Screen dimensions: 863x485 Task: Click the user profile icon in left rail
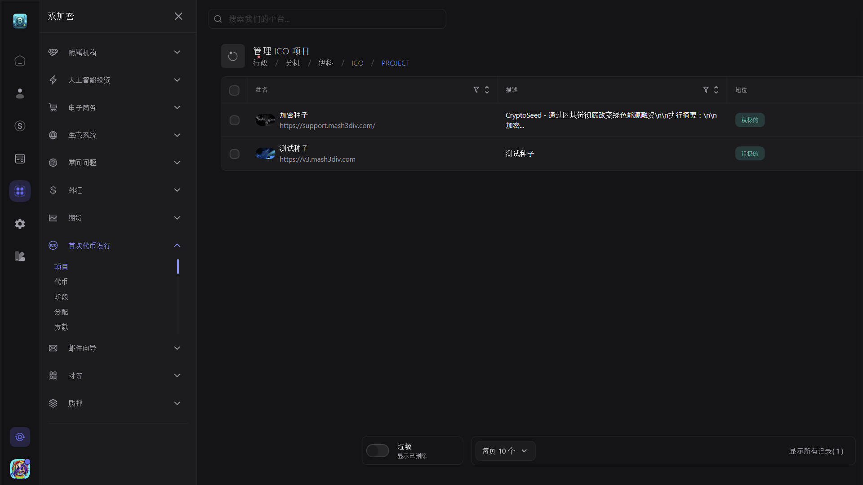(x=20, y=93)
